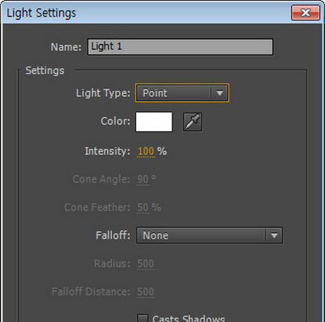Image resolution: width=325 pixels, height=322 pixels.
Task: Click the Radius value 500
Action: [146, 263]
